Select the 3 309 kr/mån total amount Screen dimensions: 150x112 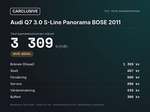pyautogui.click(x=39, y=43)
